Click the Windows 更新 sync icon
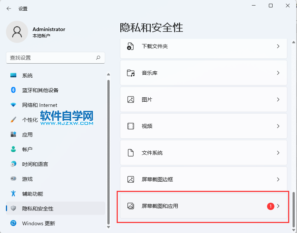This screenshot has width=297, height=233. (13, 223)
